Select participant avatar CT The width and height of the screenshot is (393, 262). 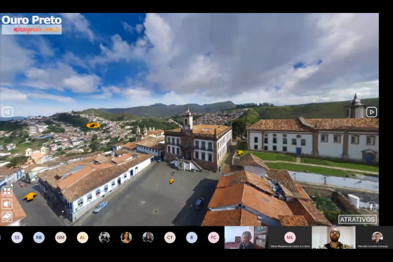[x=170, y=237]
